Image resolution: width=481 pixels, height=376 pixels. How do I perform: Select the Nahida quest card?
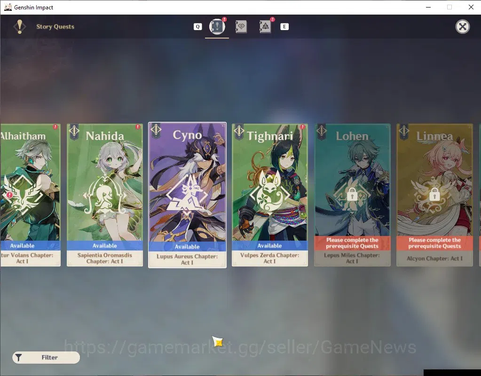(104, 195)
